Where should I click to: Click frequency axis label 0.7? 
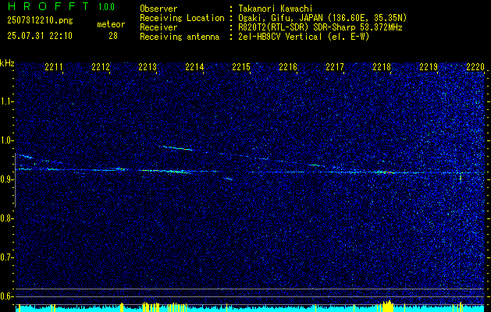6,257
